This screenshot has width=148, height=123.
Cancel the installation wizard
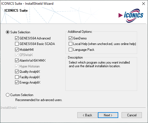click(132, 115)
